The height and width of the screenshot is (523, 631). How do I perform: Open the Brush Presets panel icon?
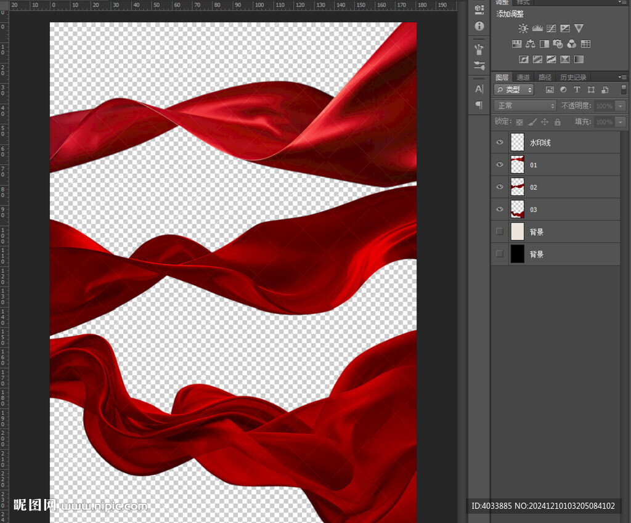(479, 49)
